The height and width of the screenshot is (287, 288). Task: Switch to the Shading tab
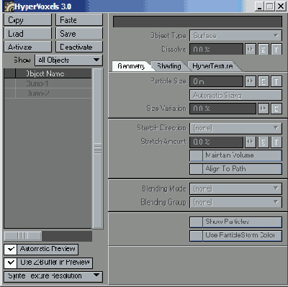click(x=169, y=66)
